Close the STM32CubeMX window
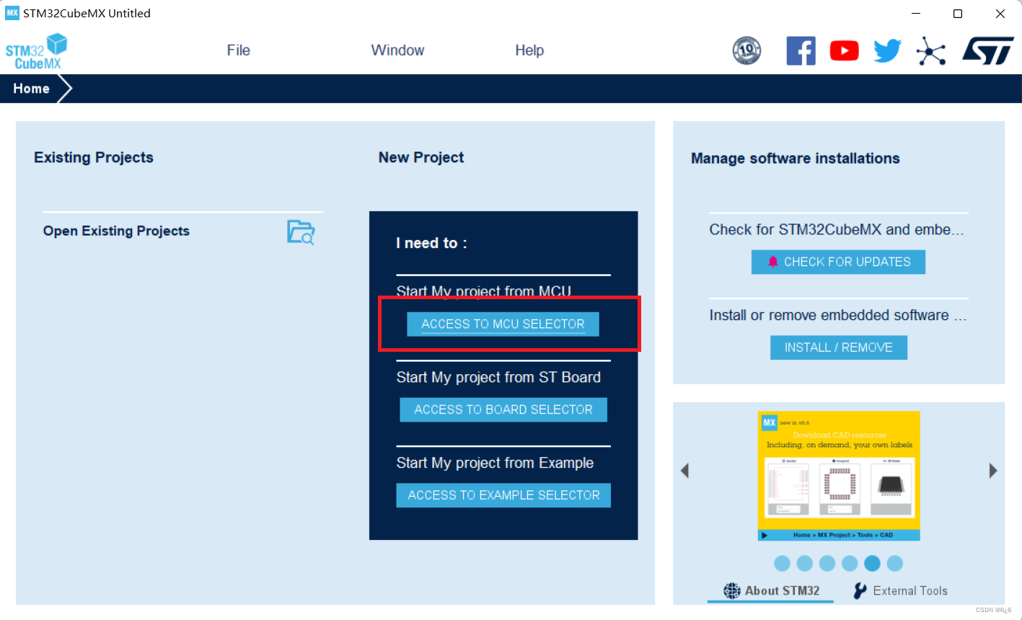The height and width of the screenshot is (620, 1022). [1000, 14]
